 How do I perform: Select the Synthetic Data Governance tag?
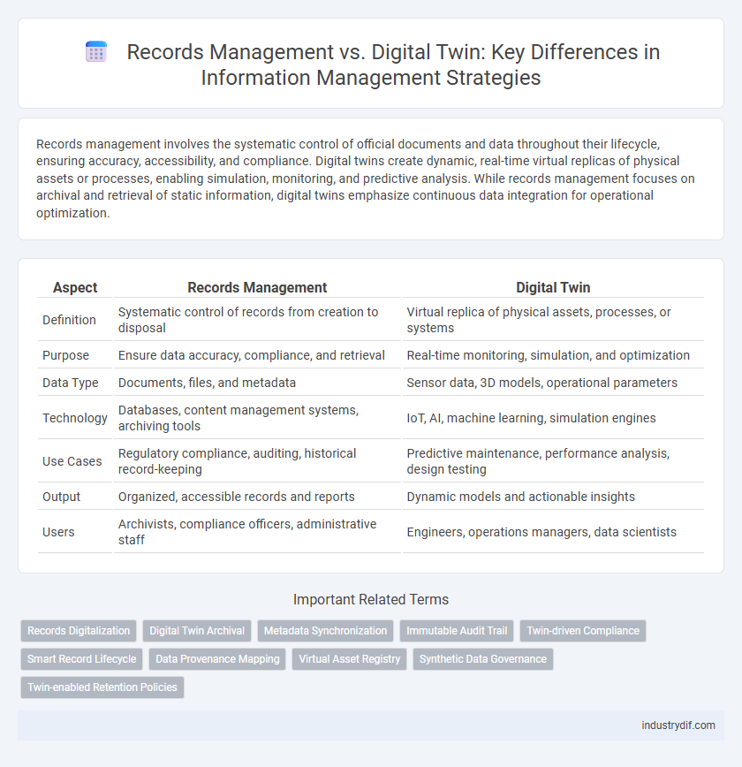[x=483, y=659]
